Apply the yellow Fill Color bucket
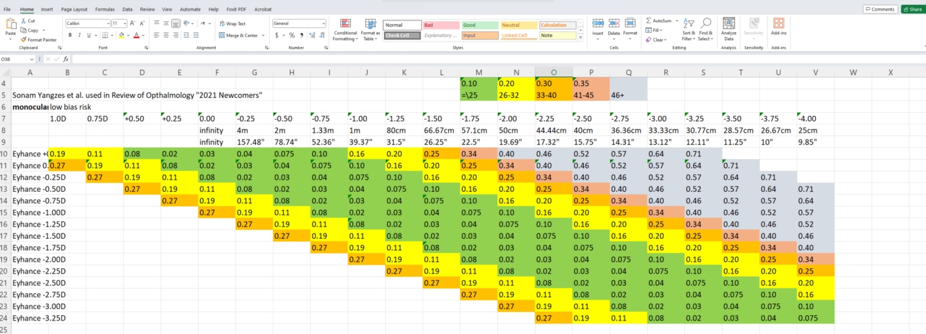Viewport: 926px width, 334px height. point(121,35)
